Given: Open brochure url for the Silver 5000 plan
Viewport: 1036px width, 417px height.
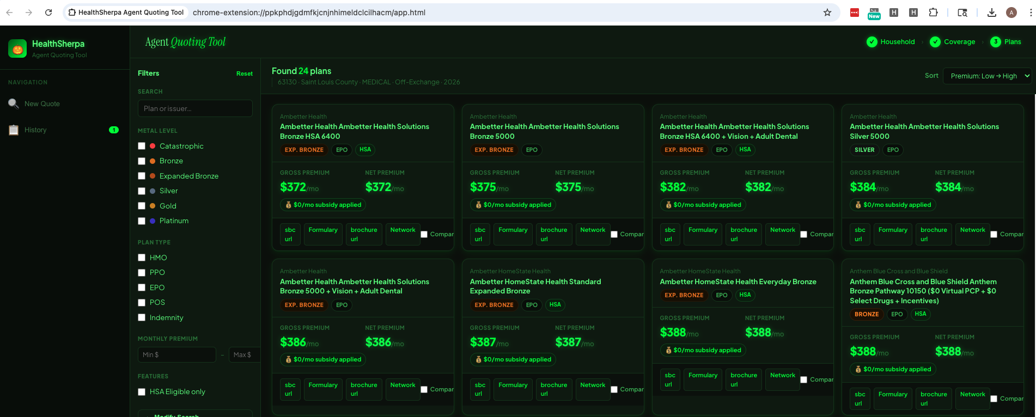Looking at the screenshot, I should coord(934,235).
